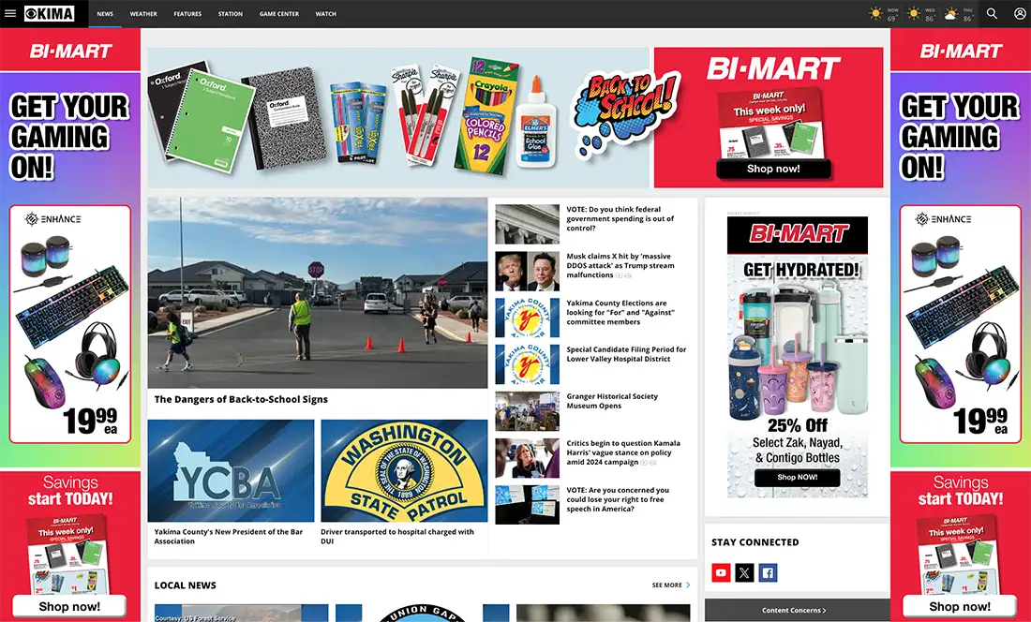Click the Trump and Musk thumbnail
Viewport: 1031px width, 622px height.
coord(528,272)
